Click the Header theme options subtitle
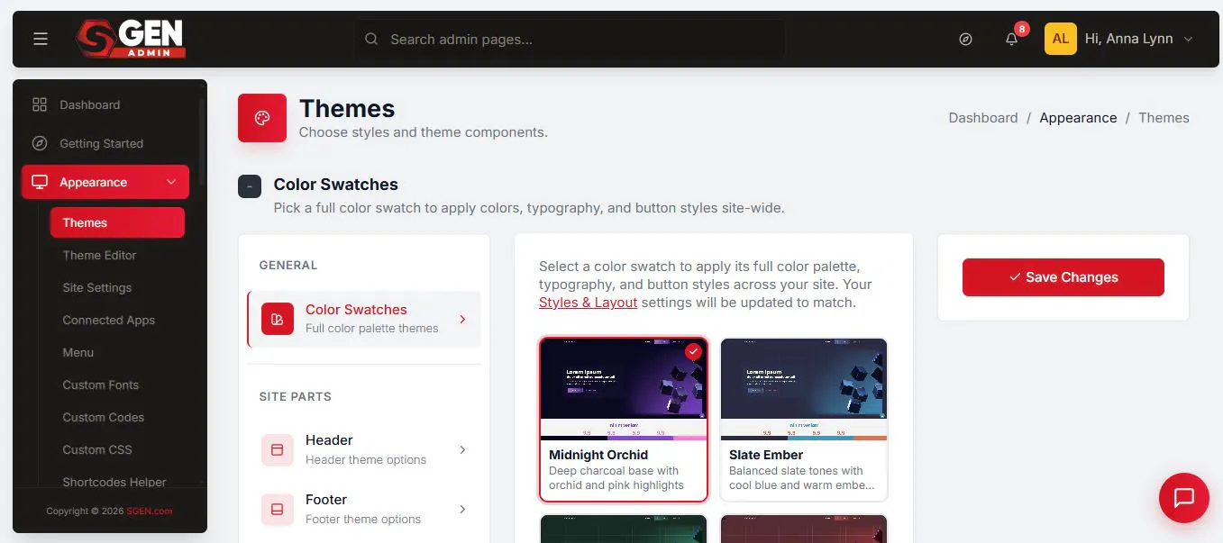The height and width of the screenshot is (543, 1223). 366,460
